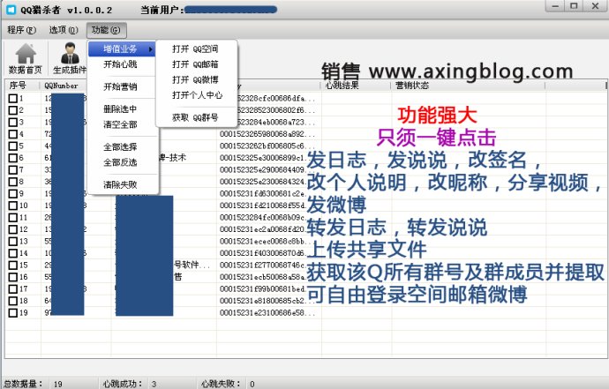
Task: Tick the checkbox for row 3
Action: coord(13,123)
